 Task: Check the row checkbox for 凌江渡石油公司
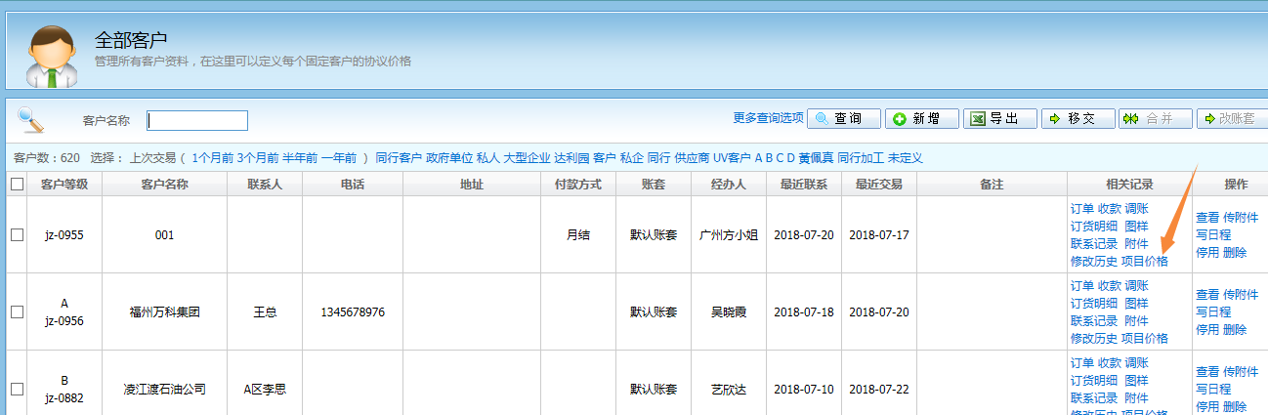[17, 389]
